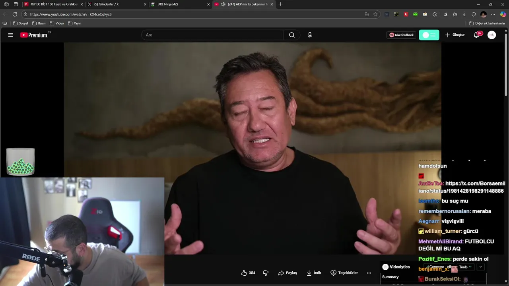Click chat username MehmetAliBirand

coord(441,242)
